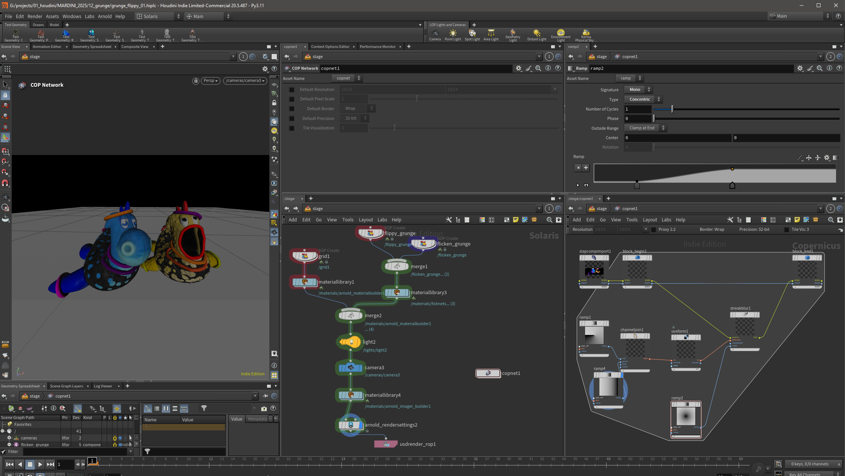Enable the Tile Visualization override checkbox

click(x=292, y=128)
